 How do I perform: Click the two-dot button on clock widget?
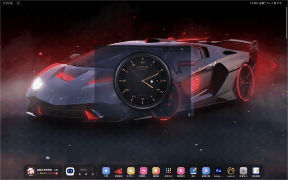(176, 49)
